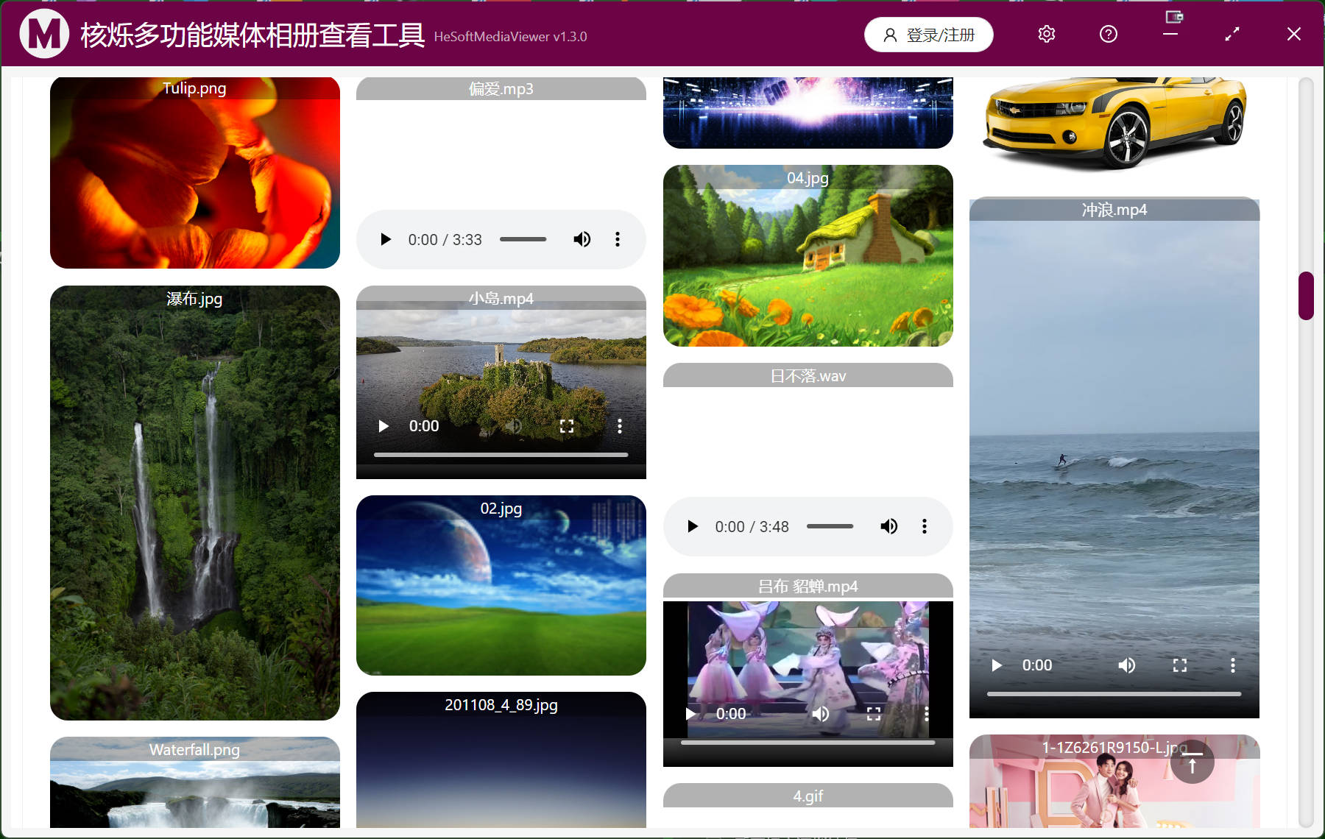Screen dimensions: 1325x839
Task: Back to top round arrow button
Action: click(1192, 762)
